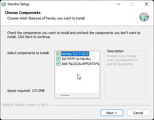
Task: Click the Select components to install label
Action: (x=28, y=53)
